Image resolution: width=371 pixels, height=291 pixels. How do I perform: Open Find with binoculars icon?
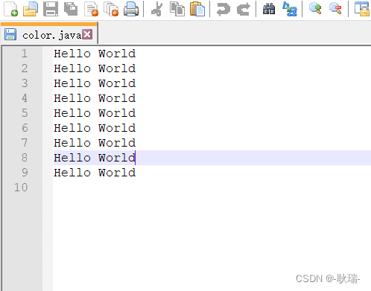pos(269,9)
